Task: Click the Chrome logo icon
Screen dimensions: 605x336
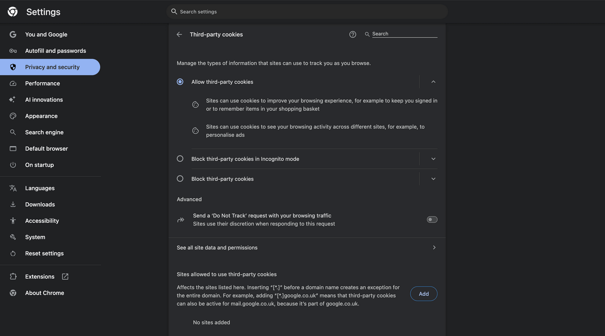Action: (x=13, y=12)
